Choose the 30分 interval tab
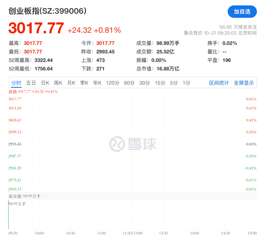267x243 pixels. click(145, 83)
